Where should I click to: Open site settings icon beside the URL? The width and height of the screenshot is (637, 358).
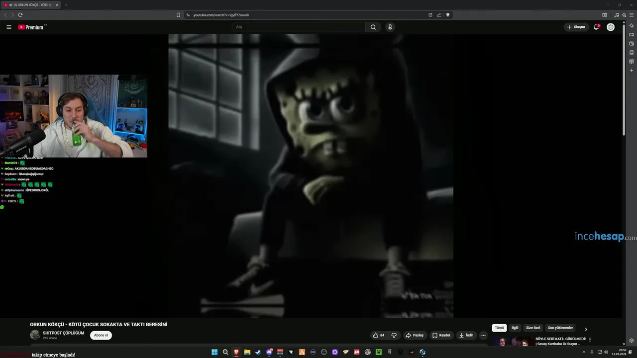pyautogui.click(x=188, y=15)
